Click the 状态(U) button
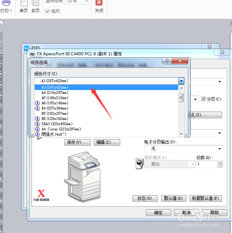The height and width of the screenshot is (233, 232). (x=145, y=198)
